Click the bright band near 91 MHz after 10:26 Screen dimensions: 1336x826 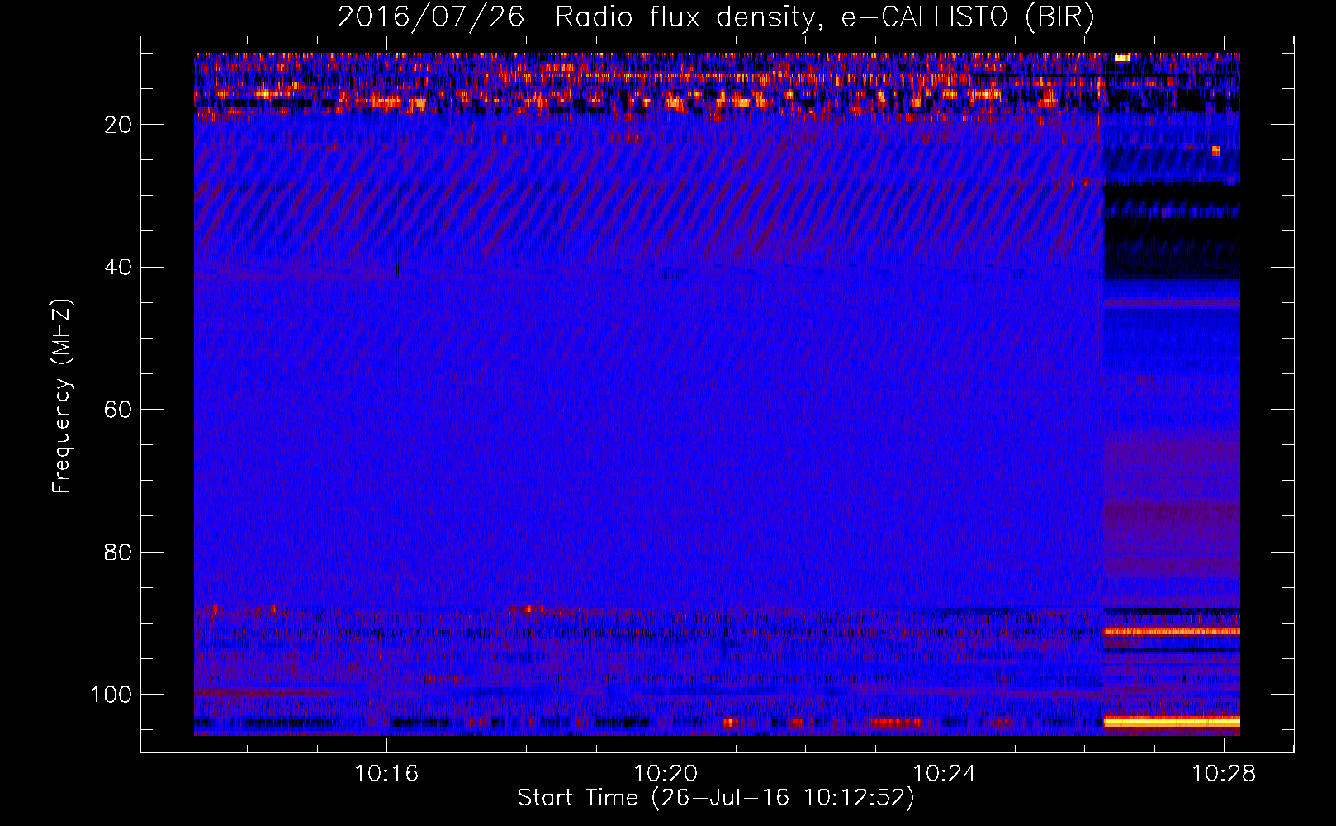click(x=1172, y=631)
